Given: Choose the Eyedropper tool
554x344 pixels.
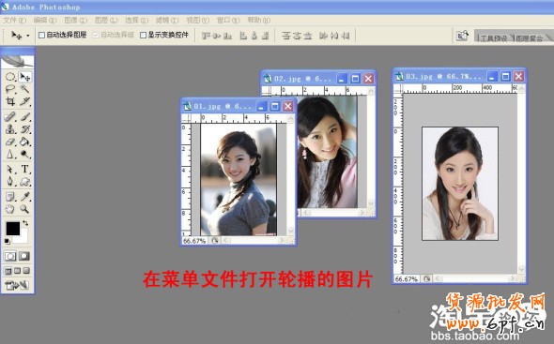Looking at the screenshot, I should click(x=24, y=196).
